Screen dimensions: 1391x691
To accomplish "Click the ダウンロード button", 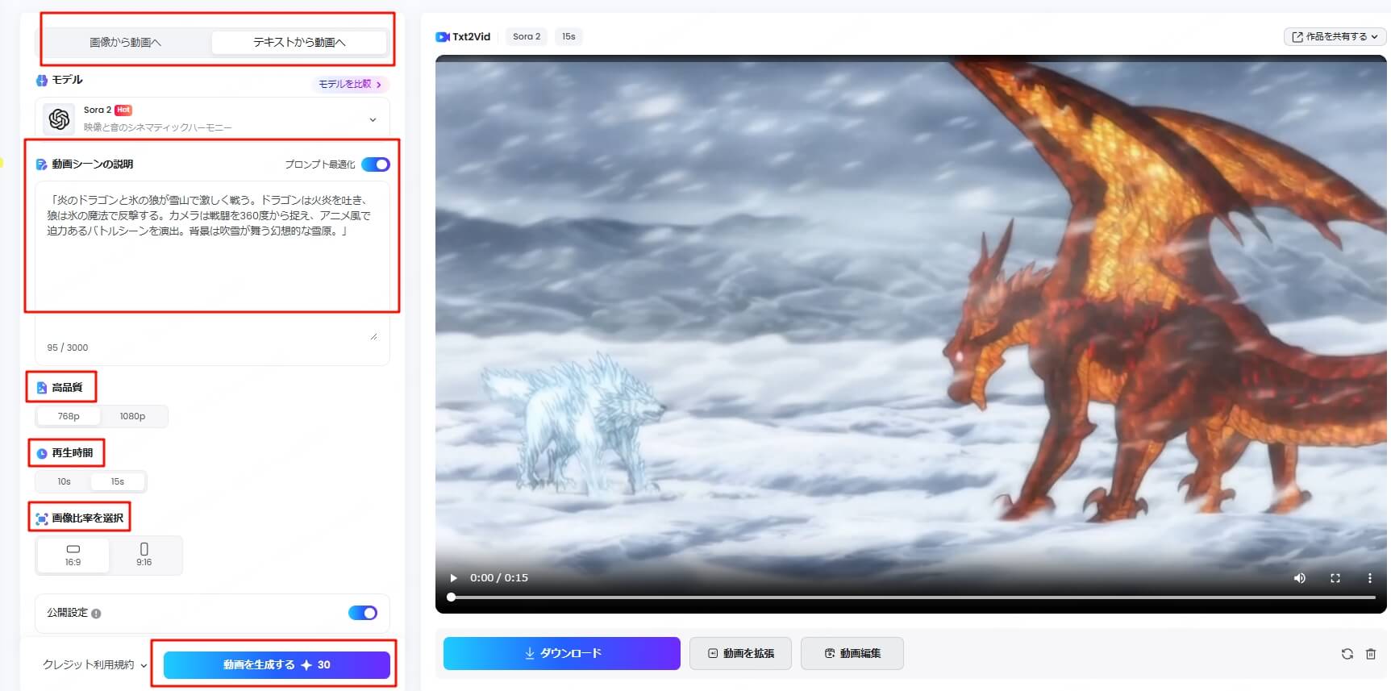I will 562,653.
